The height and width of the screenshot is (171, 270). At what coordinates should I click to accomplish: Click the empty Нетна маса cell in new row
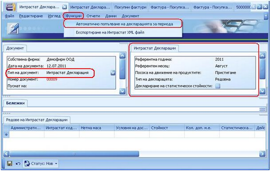click(96, 135)
